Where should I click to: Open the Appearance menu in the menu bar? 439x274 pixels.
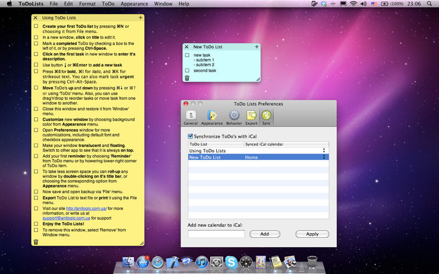(x=134, y=4)
